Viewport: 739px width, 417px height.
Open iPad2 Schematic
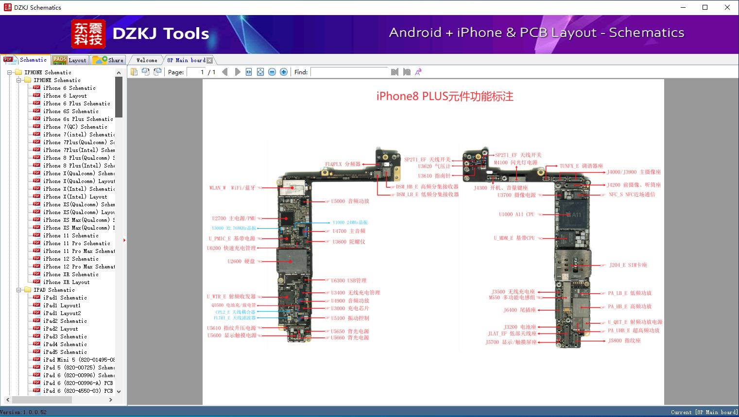pos(65,321)
